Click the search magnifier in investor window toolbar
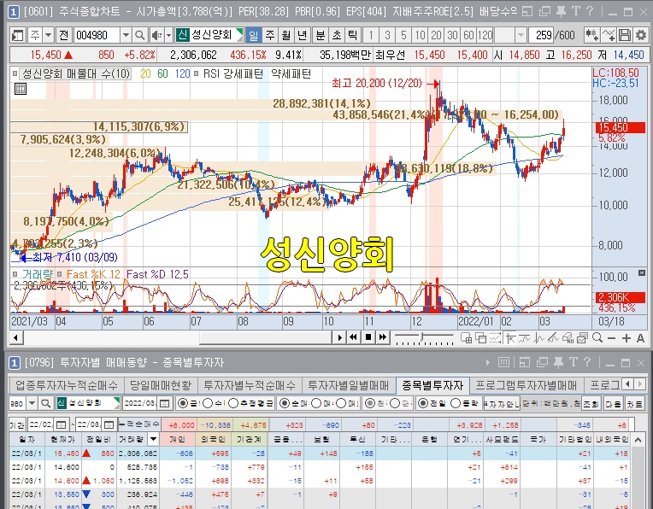 click(46, 403)
